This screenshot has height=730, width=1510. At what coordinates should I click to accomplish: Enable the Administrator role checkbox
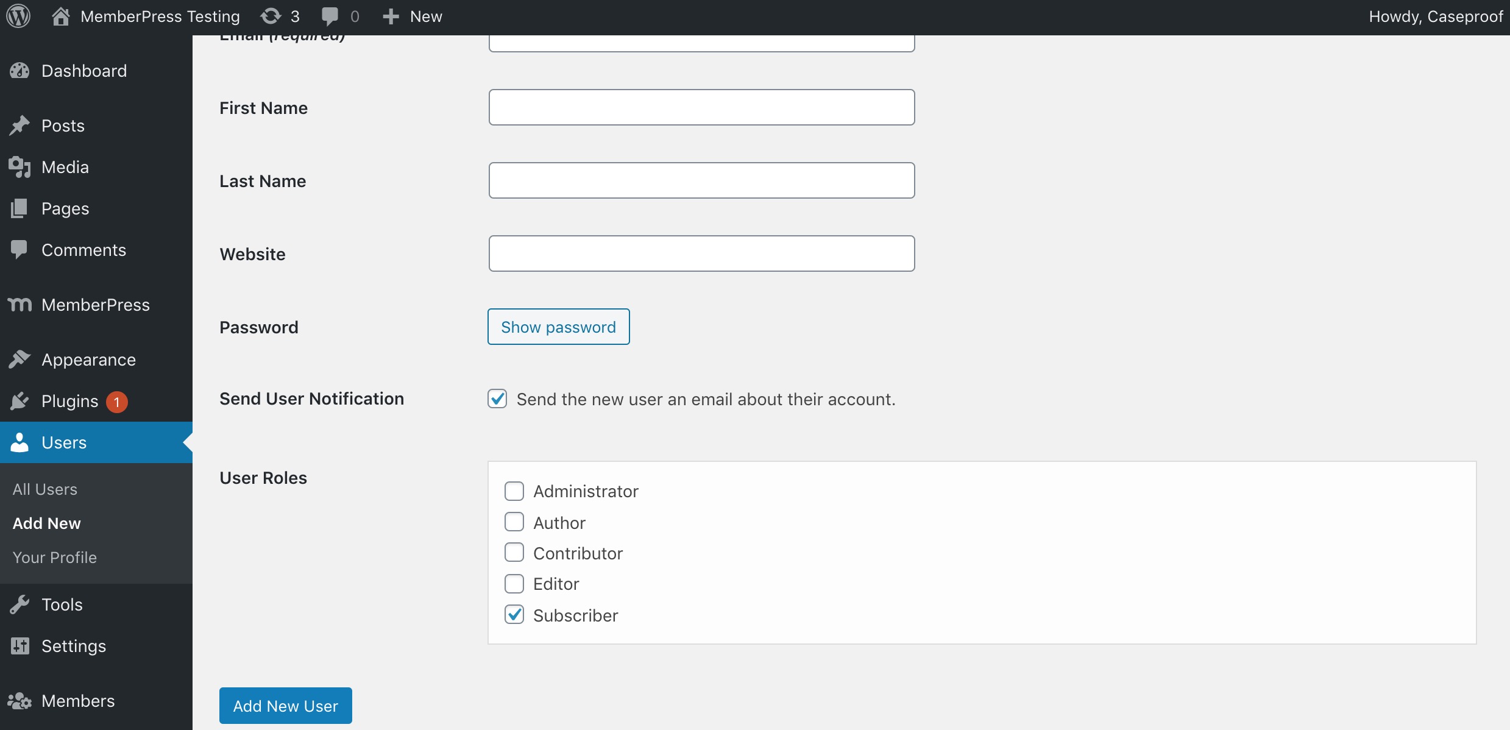(x=514, y=491)
